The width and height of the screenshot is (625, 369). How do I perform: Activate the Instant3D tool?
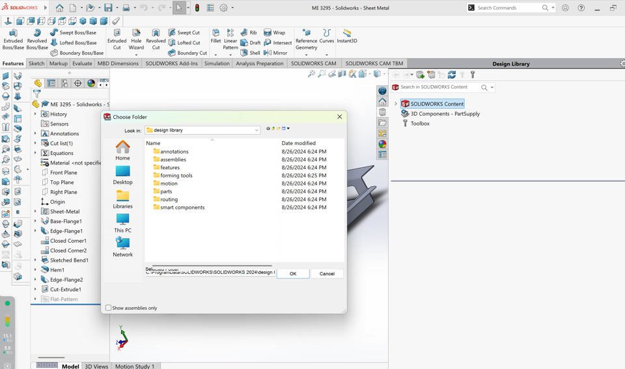pyautogui.click(x=347, y=36)
